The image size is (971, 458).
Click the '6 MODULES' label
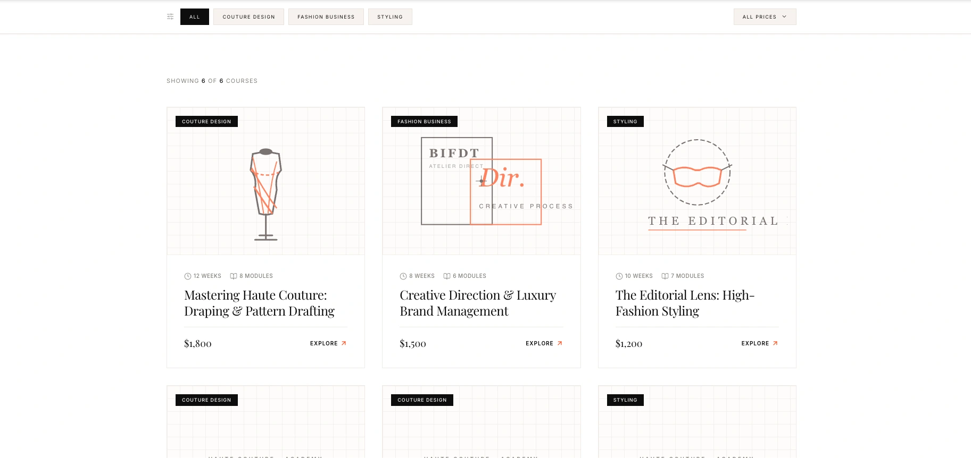click(469, 276)
